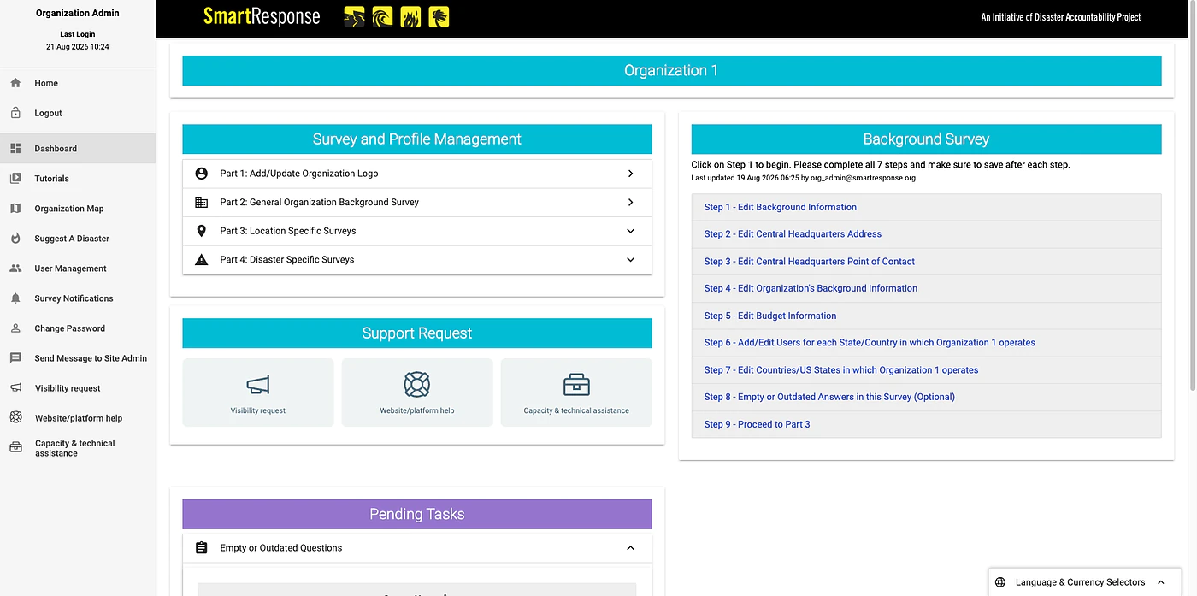Open Step 6 Add/Edit Users link
The height and width of the screenshot is (596, 1197).
(x=870, y=343)
